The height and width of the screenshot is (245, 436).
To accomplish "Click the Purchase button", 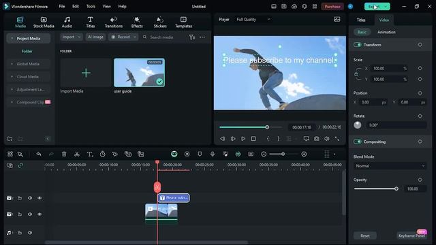I will [x=332, y=6].
